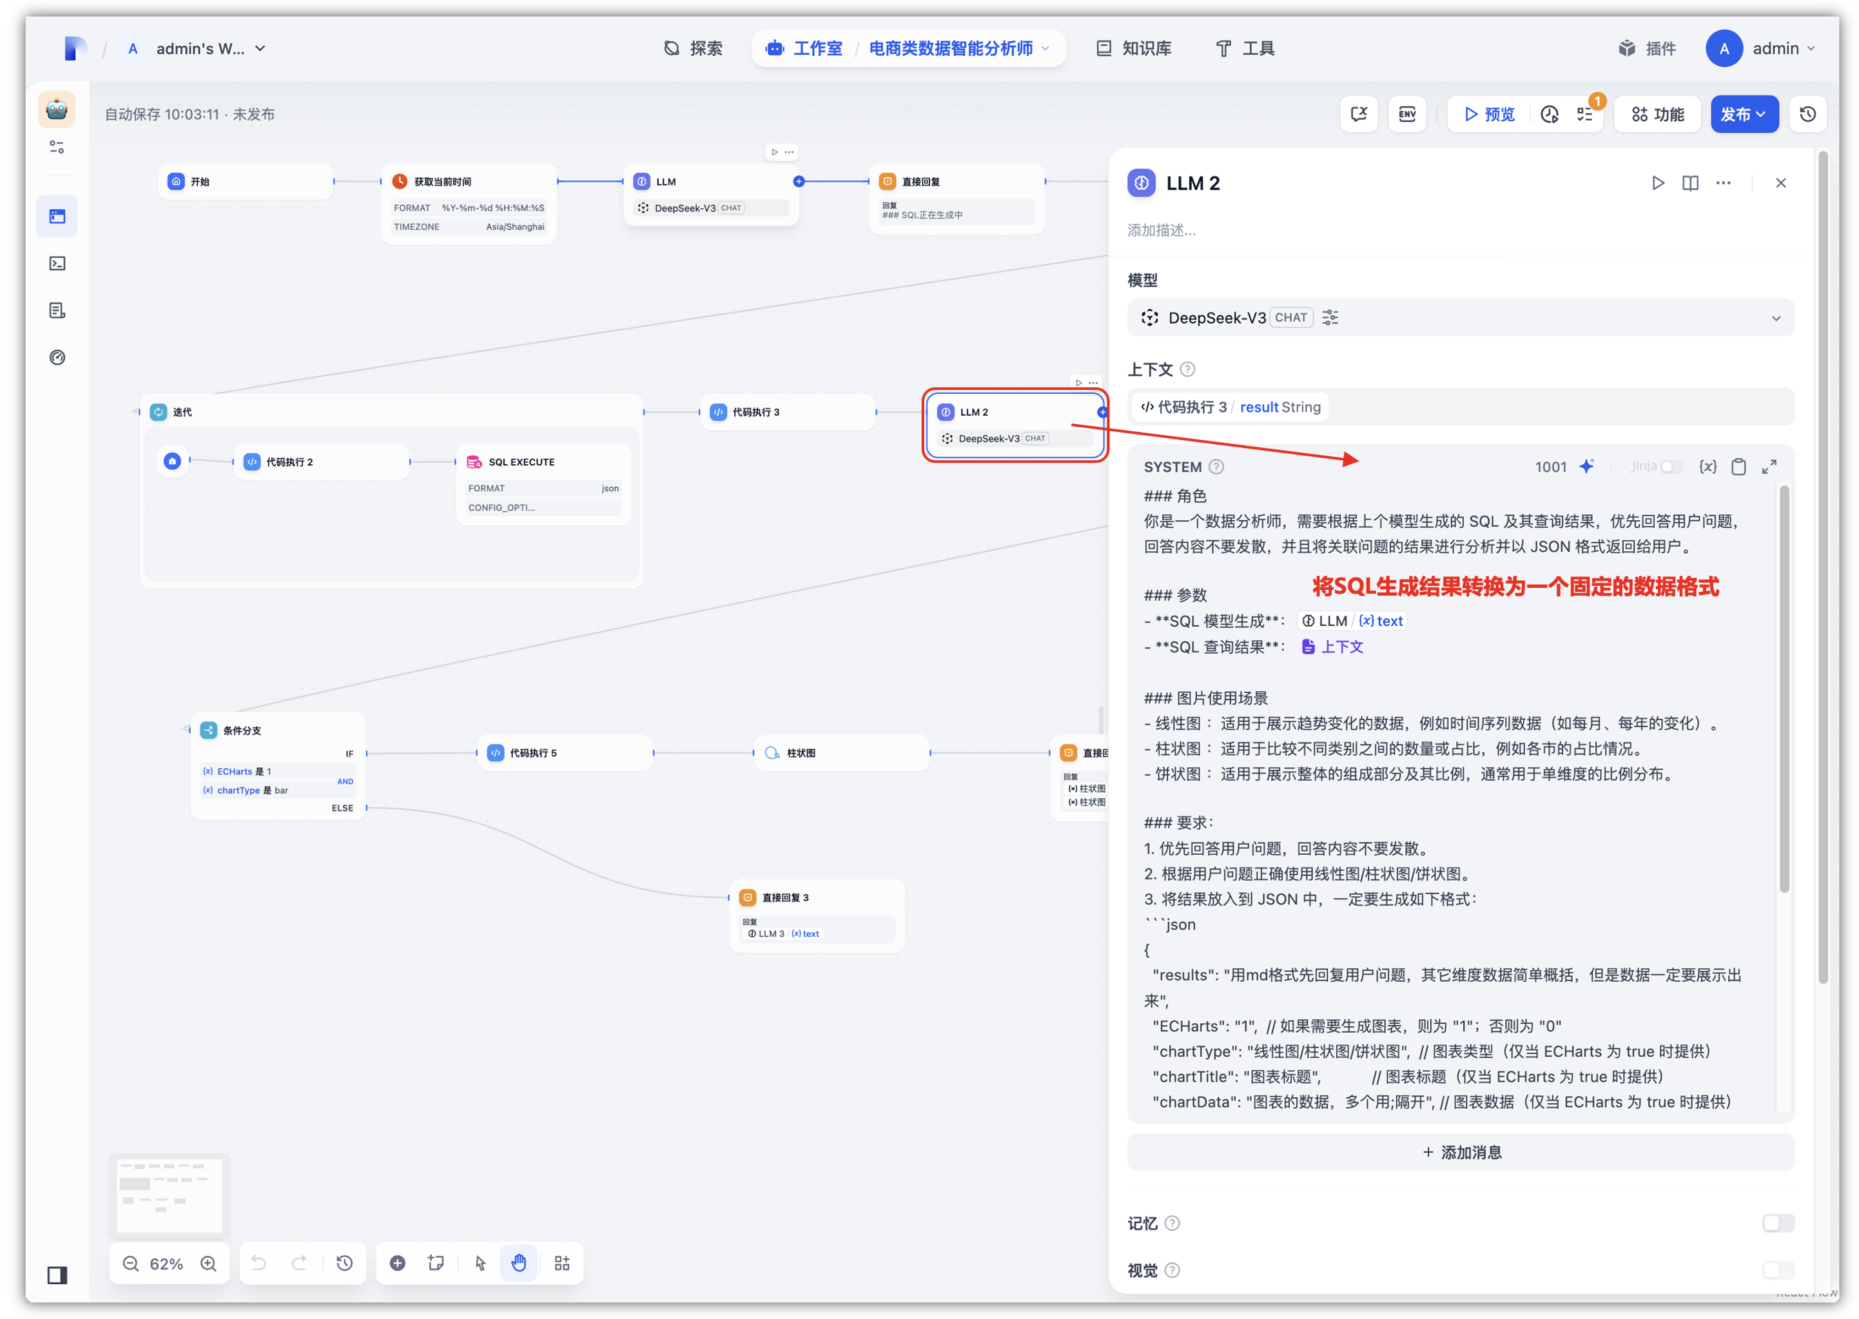Collapse the left sidebar panel icon

[x=57, y=1275]
